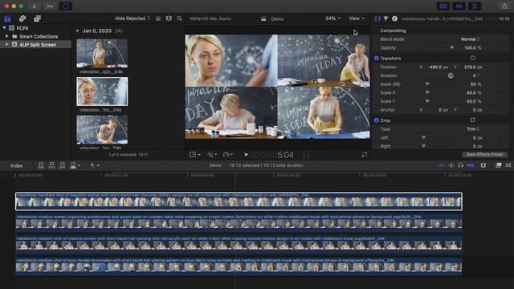
Task: Expand the Smart Collections folder
Action: (x=7, y=36)
